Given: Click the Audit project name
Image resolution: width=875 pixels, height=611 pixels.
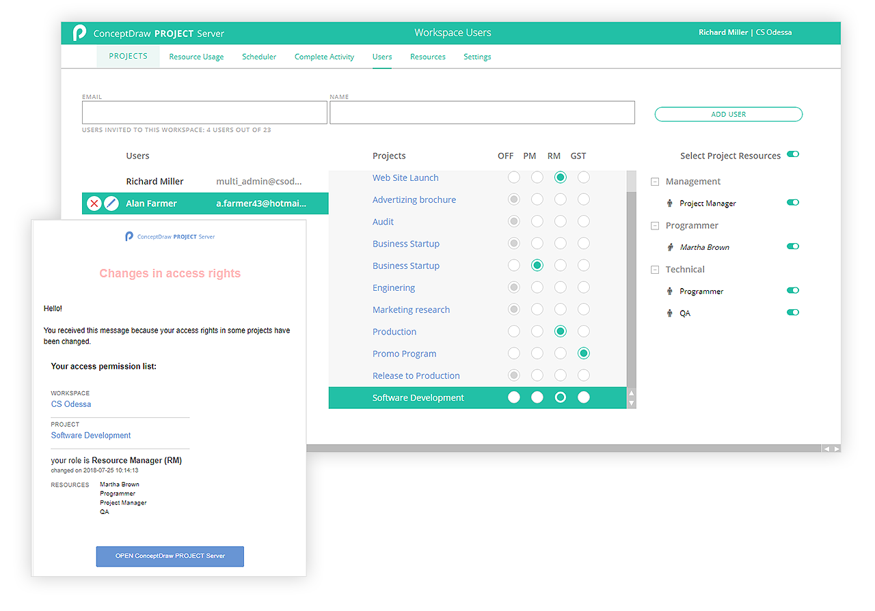Looking at the screenshot, I should [x=383, y=222].
